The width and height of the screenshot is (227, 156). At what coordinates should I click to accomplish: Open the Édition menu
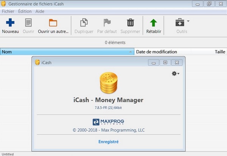pyautogui.click(x=25, y=11)
